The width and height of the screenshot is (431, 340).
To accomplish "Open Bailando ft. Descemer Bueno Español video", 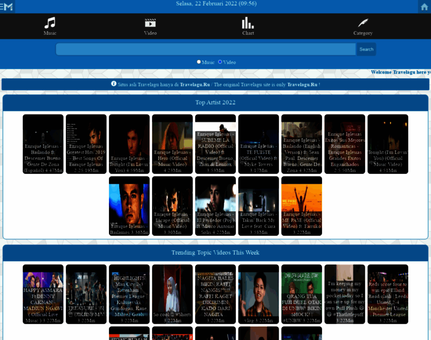I will (x=43, y=144).
